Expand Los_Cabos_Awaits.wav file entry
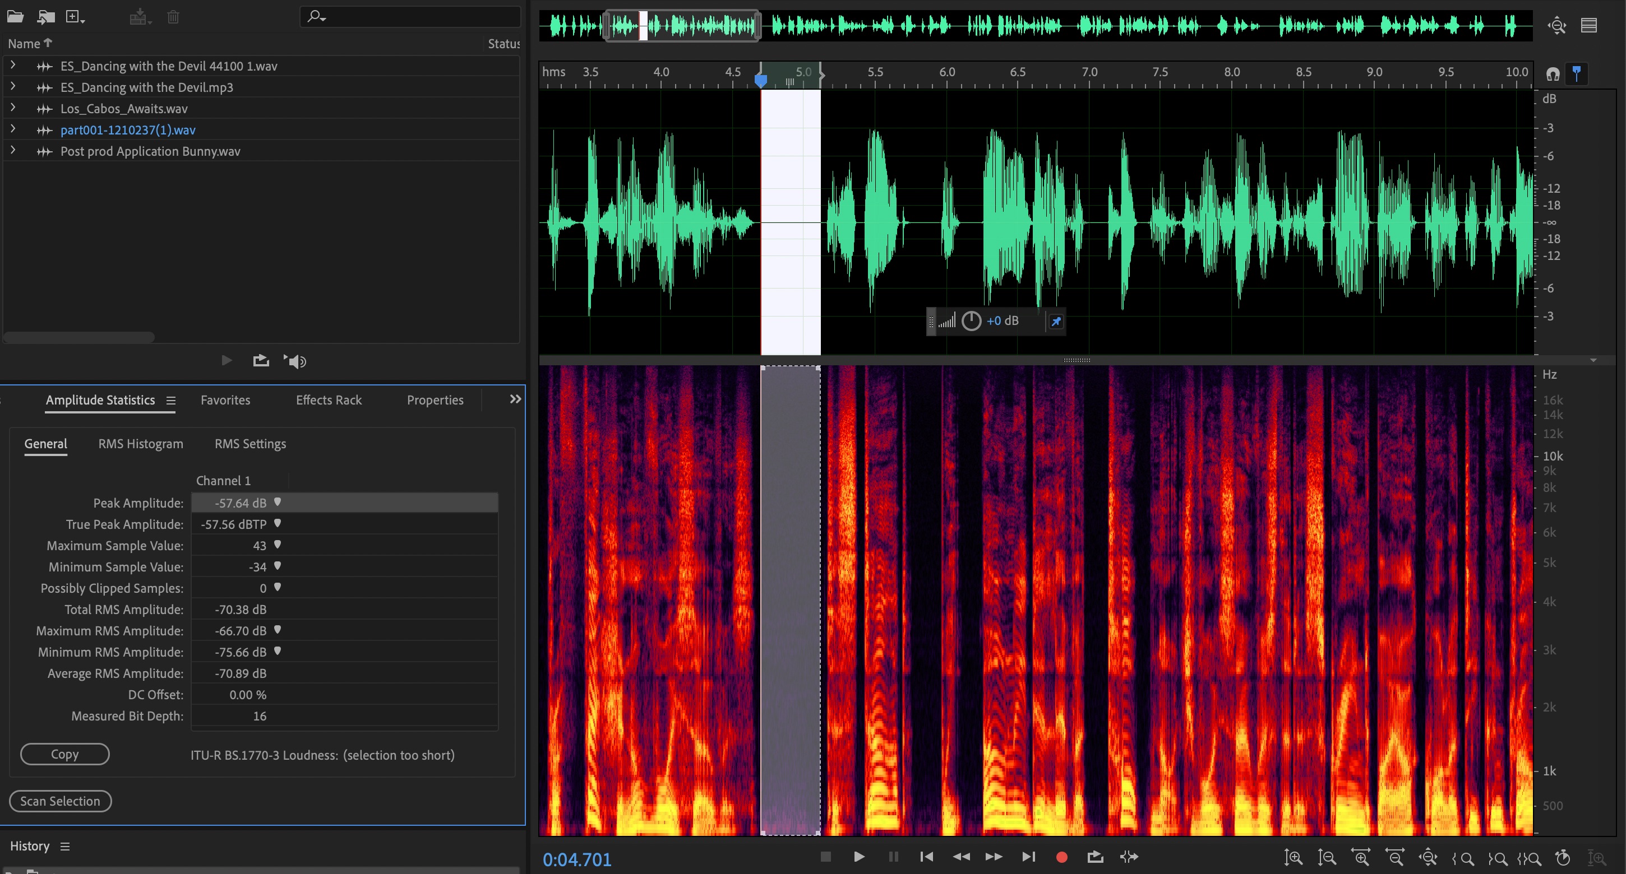 coord(13,108)
